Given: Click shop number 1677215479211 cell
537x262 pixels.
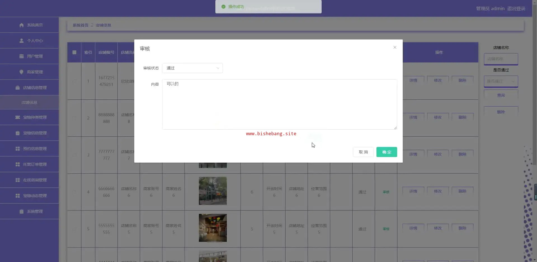Looking at the screenshot, I should pyautogui.click(x=106, y=81).
